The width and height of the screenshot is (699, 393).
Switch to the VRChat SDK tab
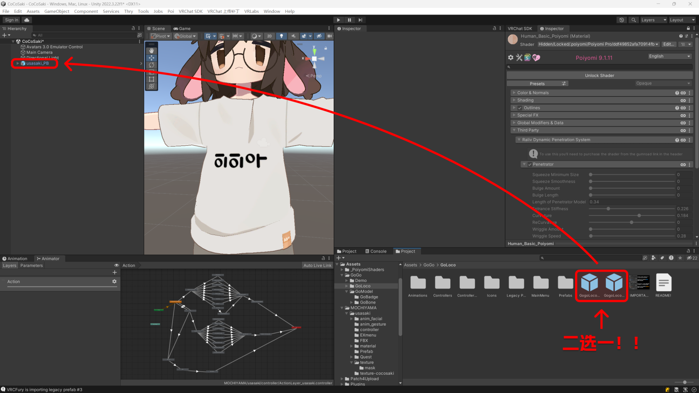(520, 29)
